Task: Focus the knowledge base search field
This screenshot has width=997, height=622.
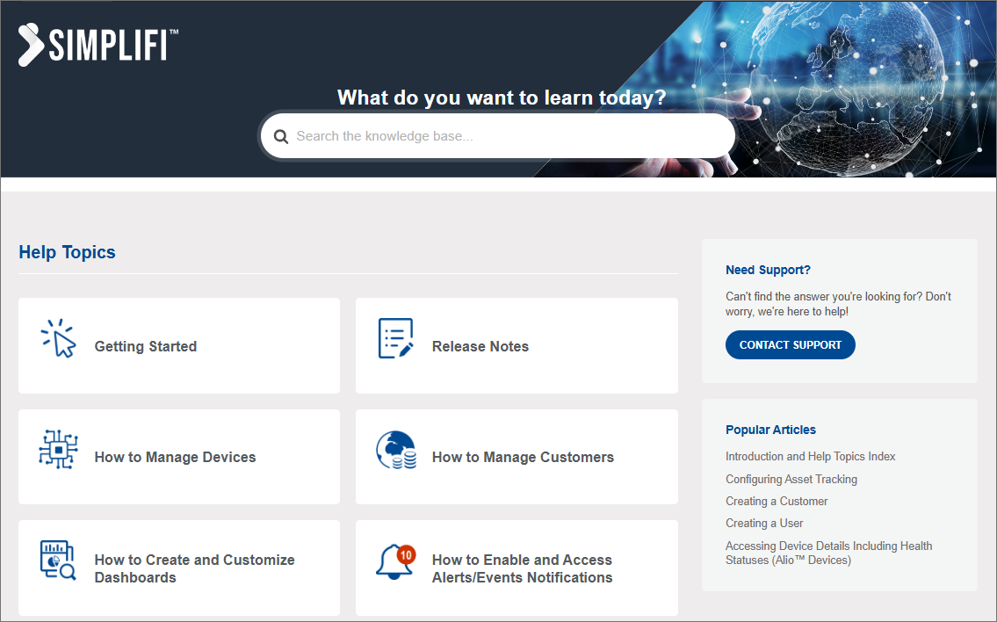Action: coord(498,136)
